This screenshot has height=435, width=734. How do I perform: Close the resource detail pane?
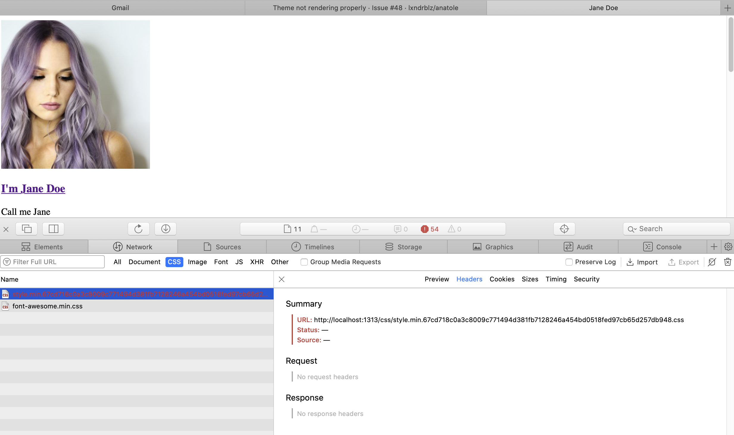[x=282, y=279]
